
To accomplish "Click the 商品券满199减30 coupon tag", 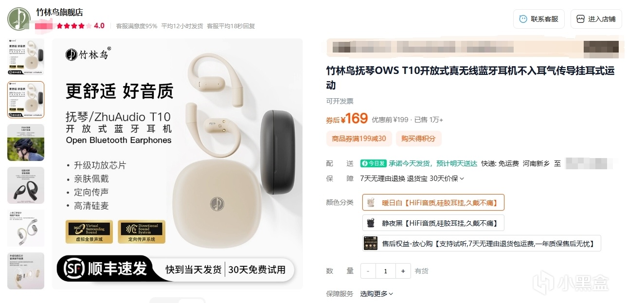I will (x=359, y=139).
